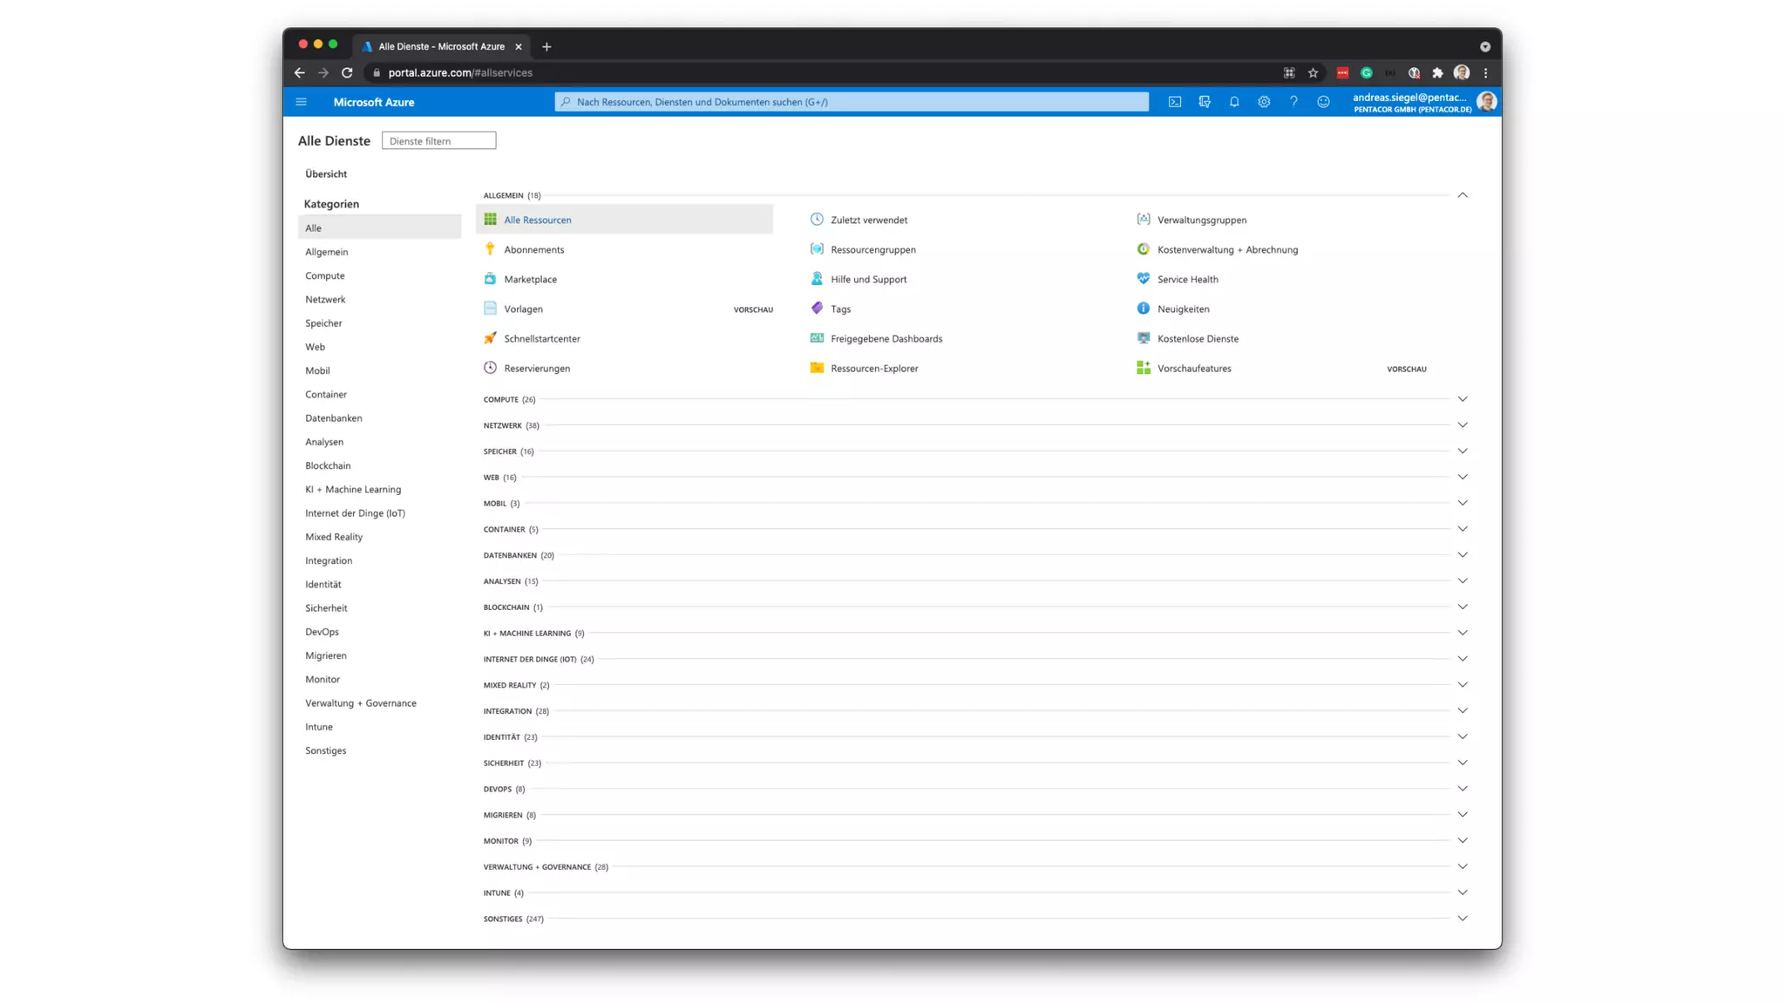Open the hamburger portal menu
The height and width of the screenshot is (1004, 1785).
click(302, 102)
